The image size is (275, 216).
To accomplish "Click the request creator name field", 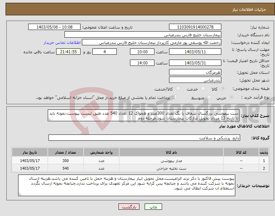I will click(x=152, y=43).
